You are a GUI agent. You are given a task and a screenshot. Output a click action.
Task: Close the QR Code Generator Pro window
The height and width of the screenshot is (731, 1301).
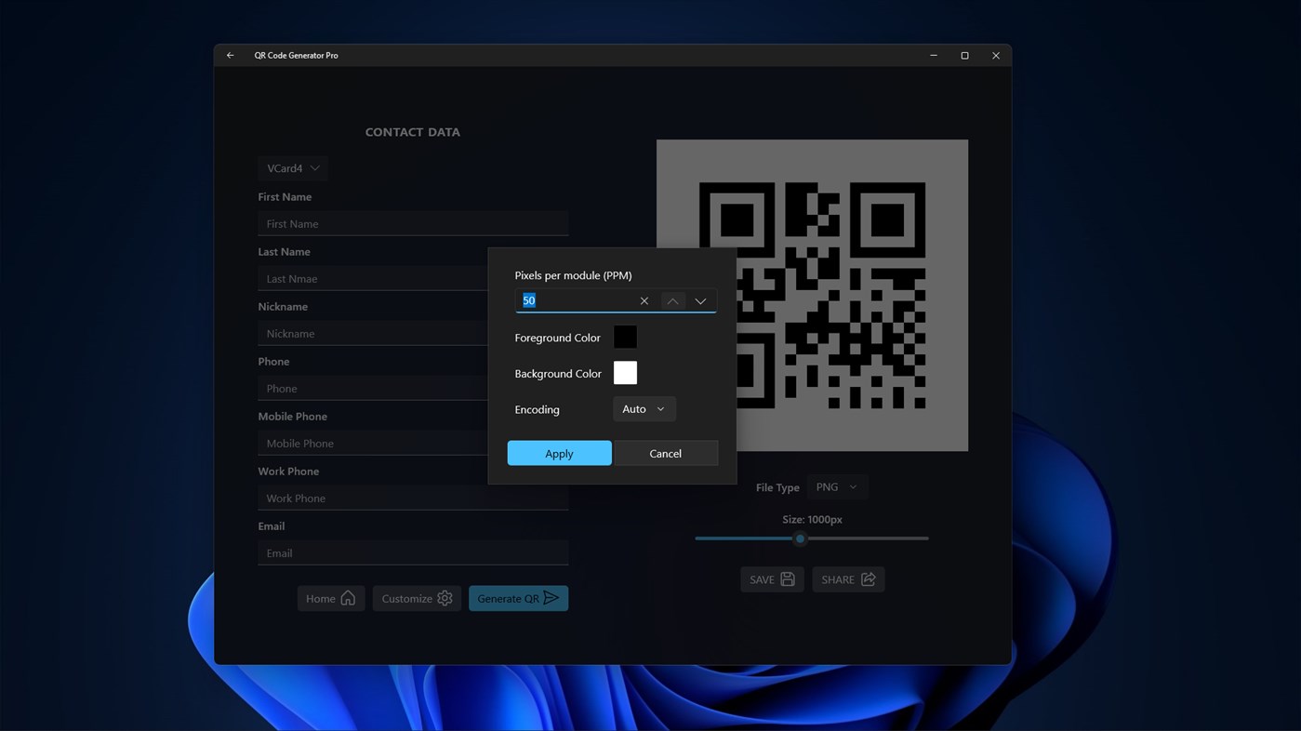click(996, 56)
